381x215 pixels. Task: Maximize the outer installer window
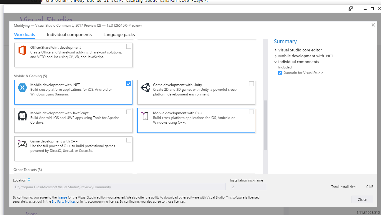[x=372, y=9]
